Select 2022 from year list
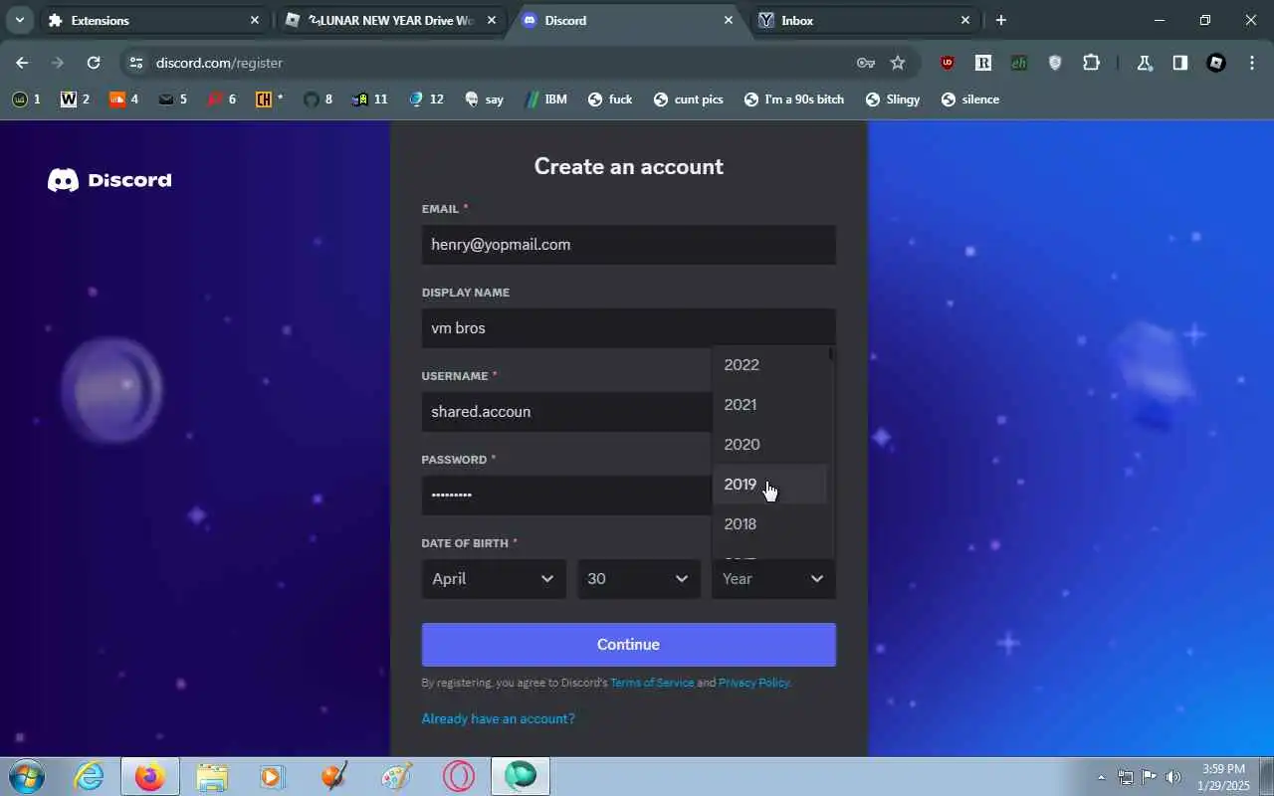Image resolution: width=1274 pixels, height=796 pixels. click(x=769, y=365)
